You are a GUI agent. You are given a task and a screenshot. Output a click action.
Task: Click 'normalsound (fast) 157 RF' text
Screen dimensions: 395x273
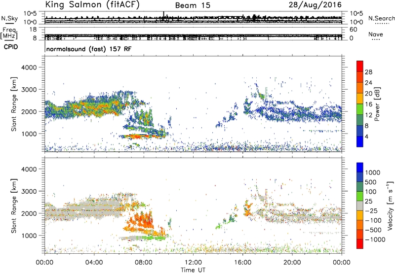pos(89,49)
